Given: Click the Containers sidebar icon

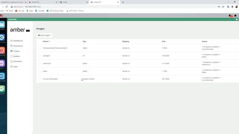Looking at the screenshot, I should [12, 46].
